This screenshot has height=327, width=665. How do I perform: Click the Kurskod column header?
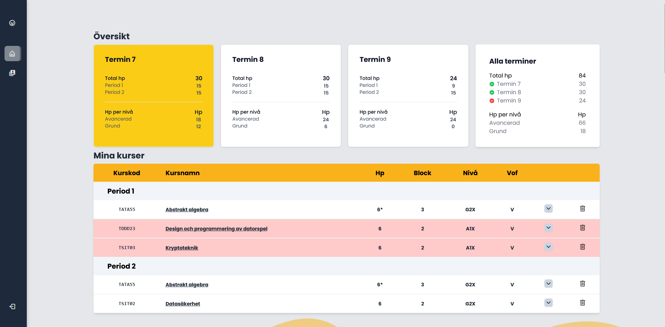pos(127,173)
